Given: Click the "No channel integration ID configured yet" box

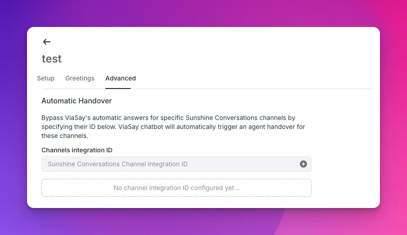Looking at the screenshot, I should pos(176,188).
